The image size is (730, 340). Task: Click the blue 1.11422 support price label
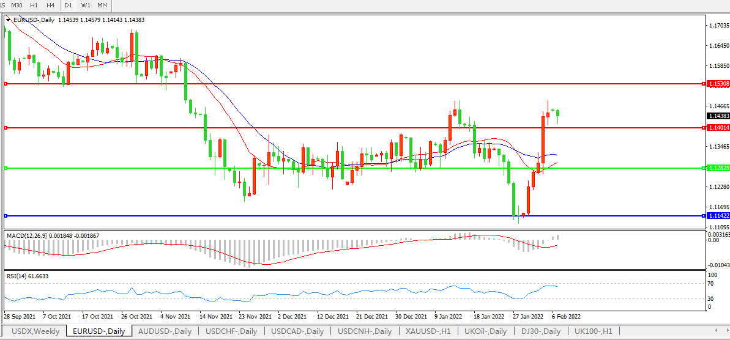click(x=717, y=216)
